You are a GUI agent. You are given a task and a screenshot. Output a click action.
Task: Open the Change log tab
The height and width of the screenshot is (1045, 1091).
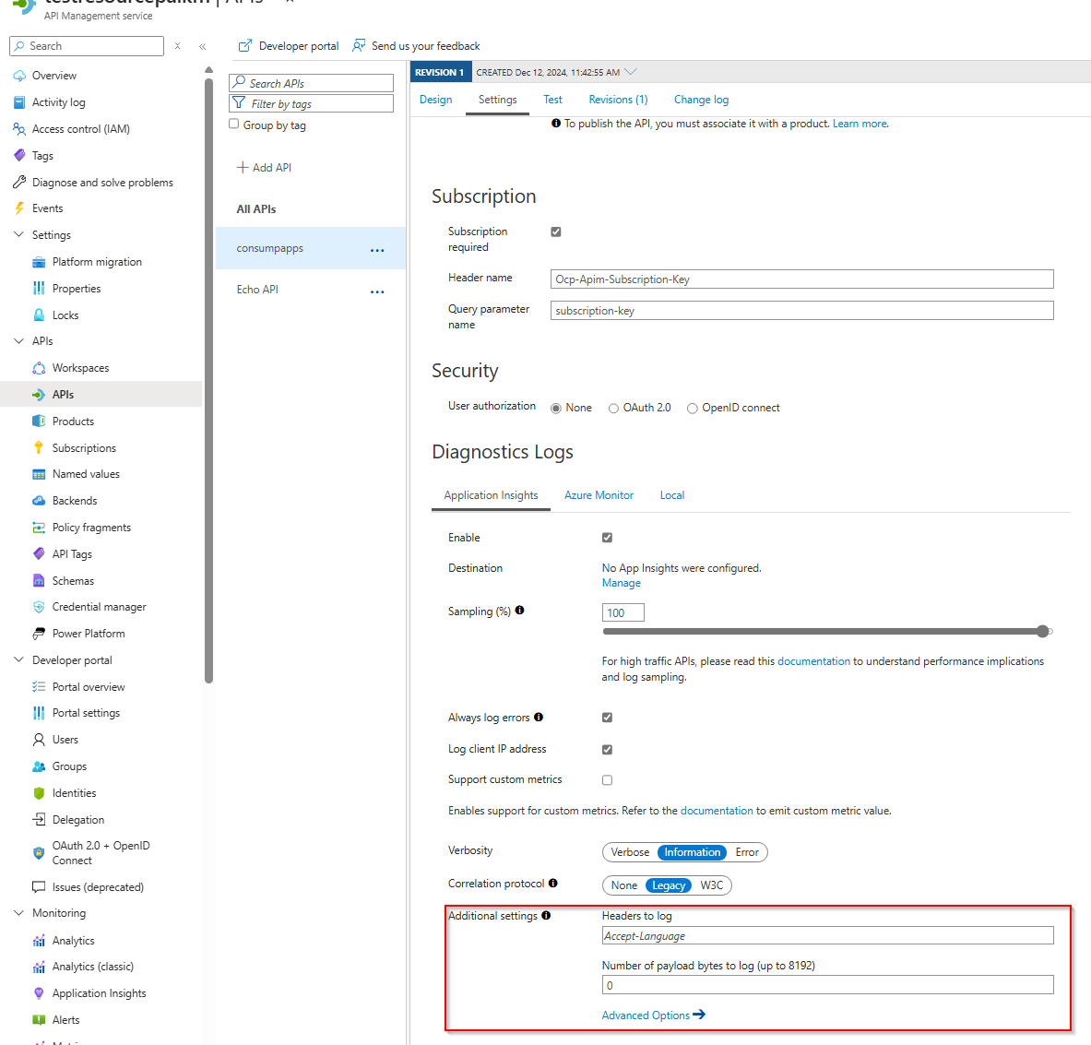point(701,99)
